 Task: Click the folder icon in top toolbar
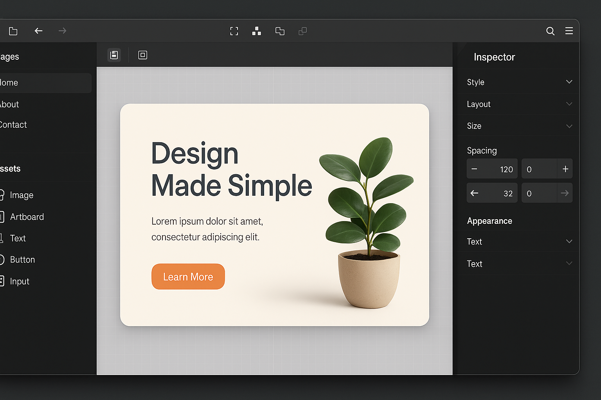pyautogui.click(x=13, y=31)
